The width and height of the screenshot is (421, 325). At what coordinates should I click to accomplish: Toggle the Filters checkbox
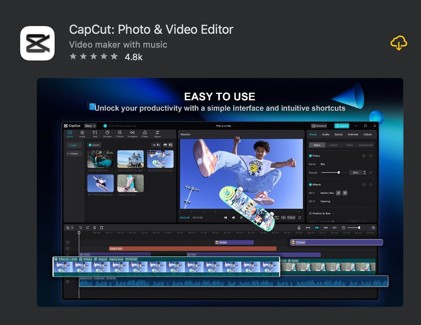[310, 156]
